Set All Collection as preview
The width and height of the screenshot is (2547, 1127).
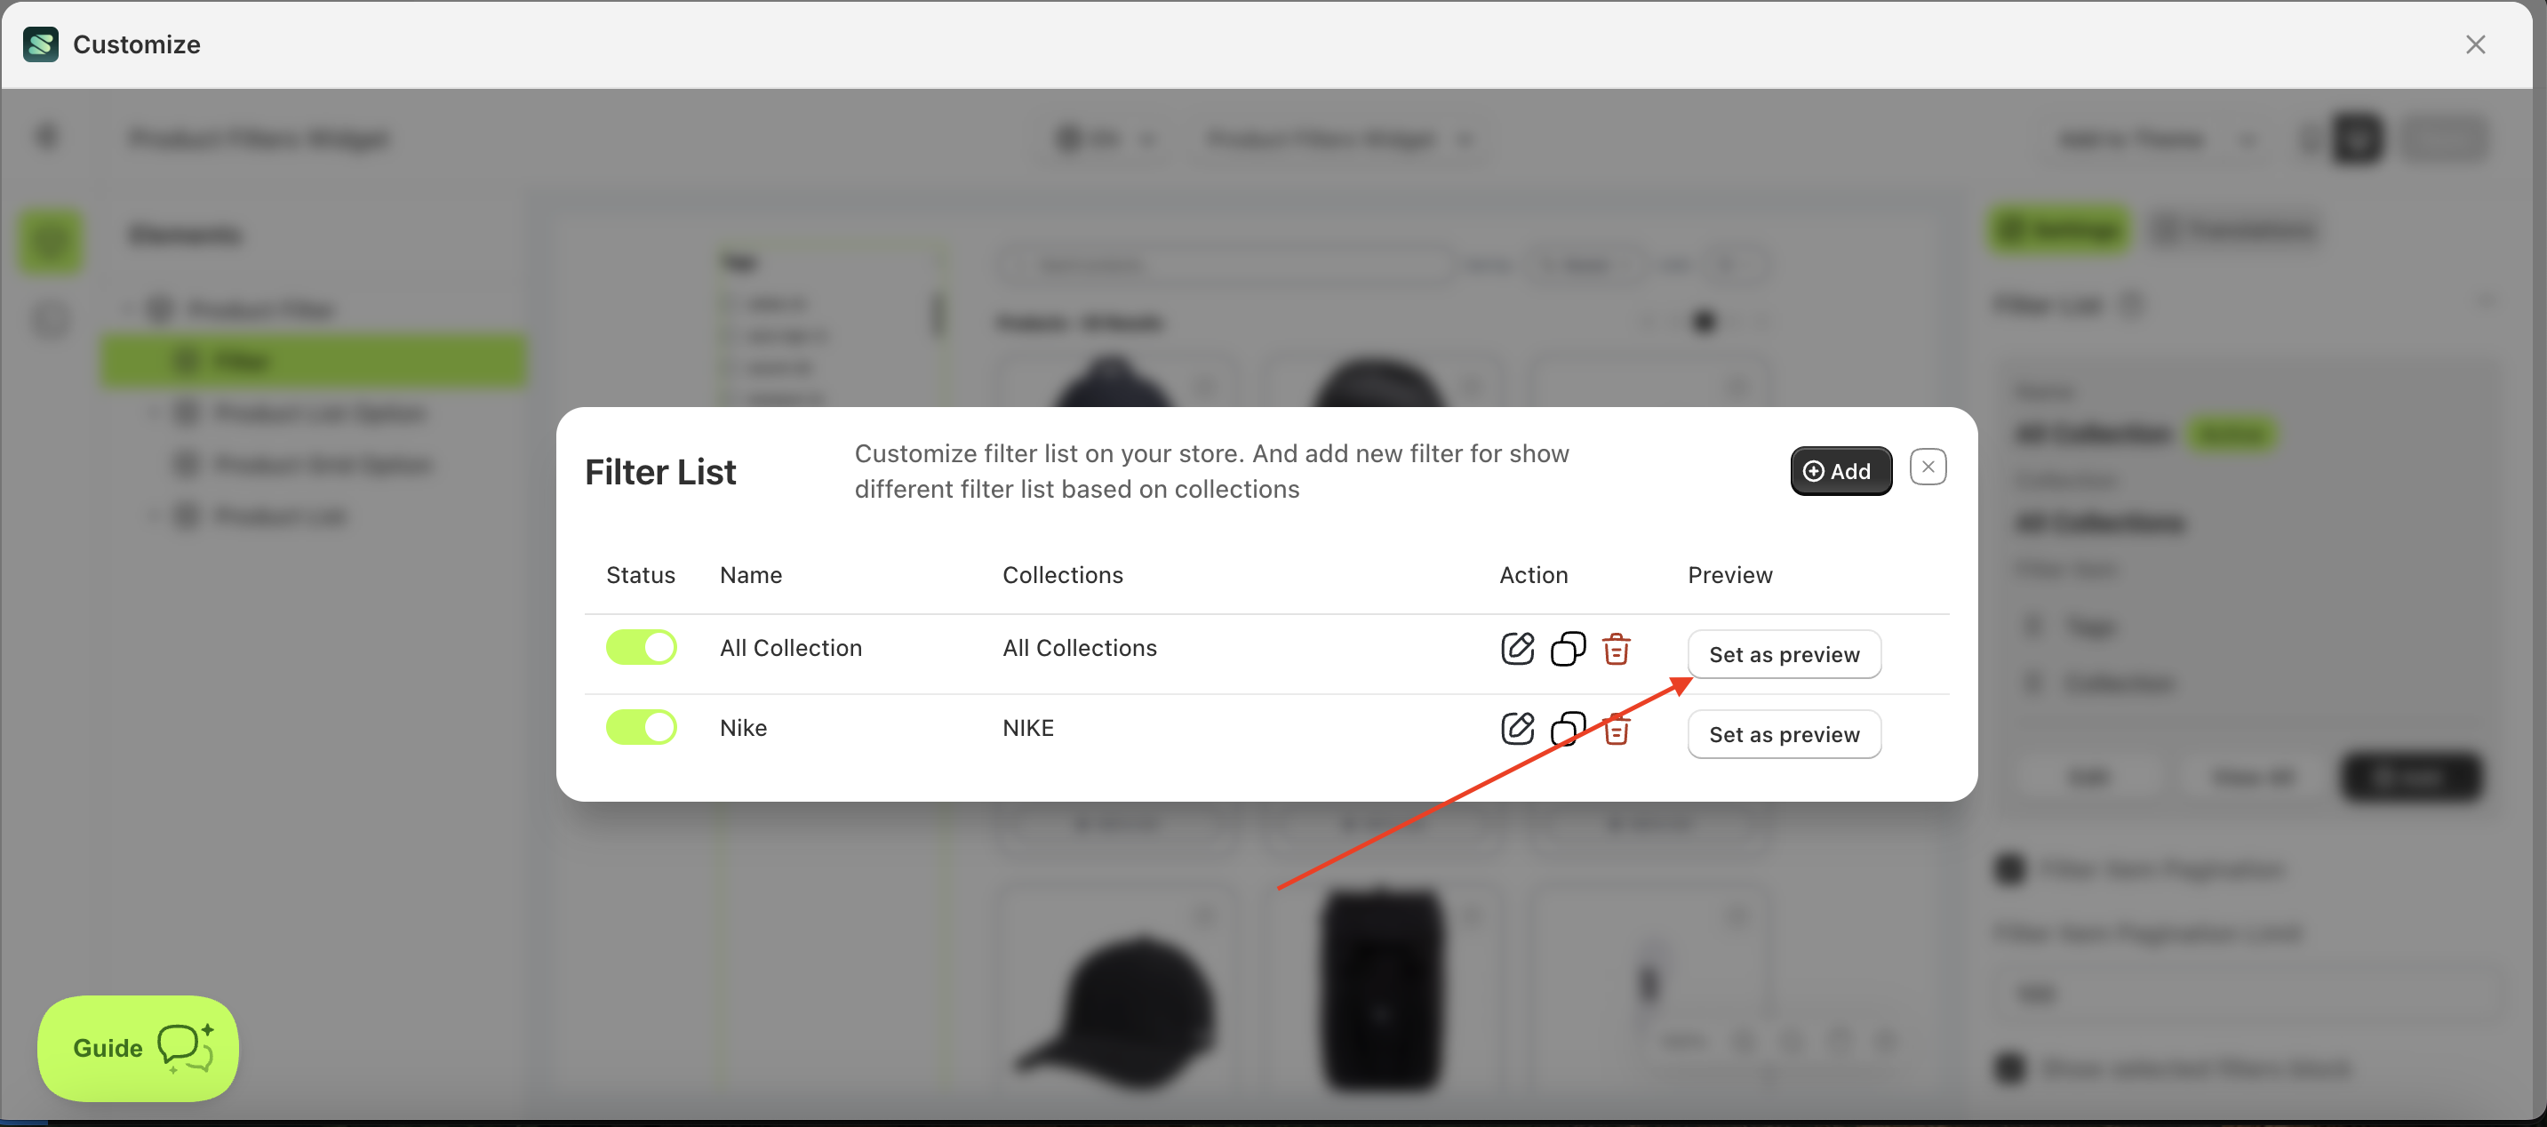(x=1783, y=654)
